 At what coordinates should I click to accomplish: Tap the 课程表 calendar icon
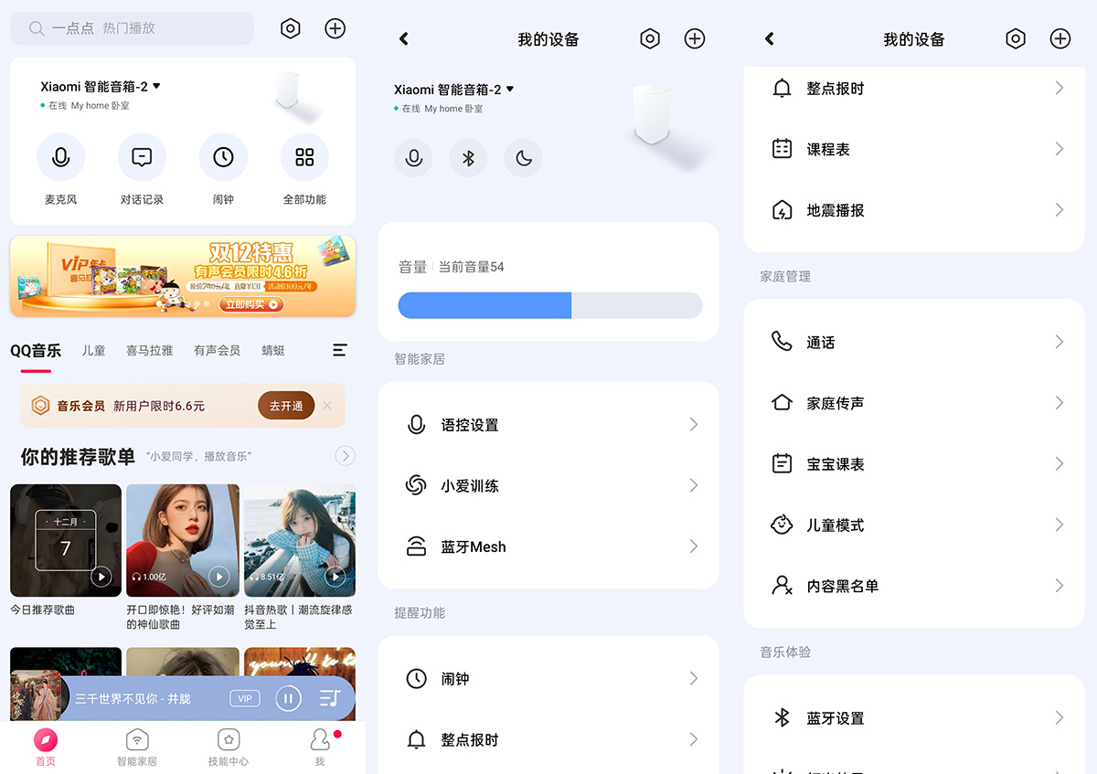pyautogui.click(x=782, y=149)
